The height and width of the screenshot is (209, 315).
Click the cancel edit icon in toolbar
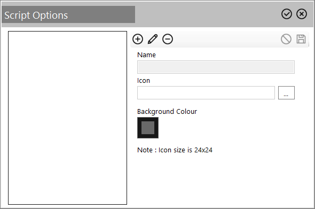(x=286, y=39)
